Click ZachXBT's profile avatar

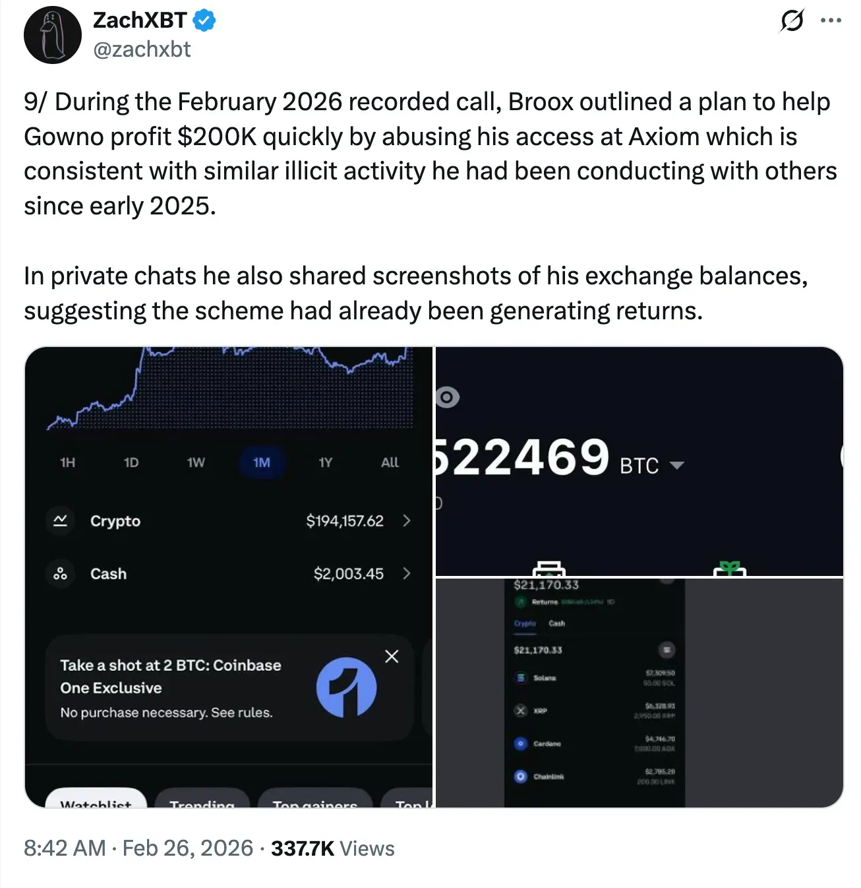point(52,34)
